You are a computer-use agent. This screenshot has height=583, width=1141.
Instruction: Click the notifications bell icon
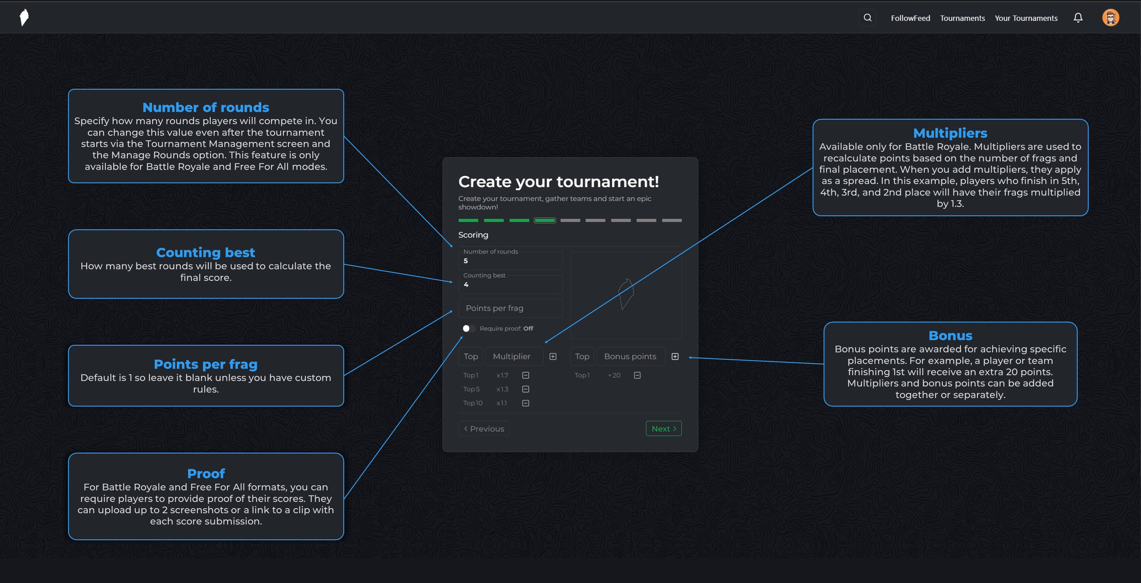point(1078,18)
